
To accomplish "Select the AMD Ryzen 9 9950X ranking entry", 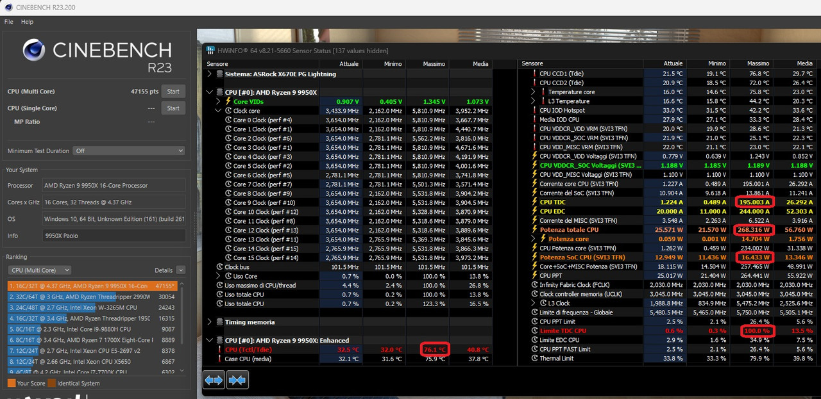I will (94, 286).
